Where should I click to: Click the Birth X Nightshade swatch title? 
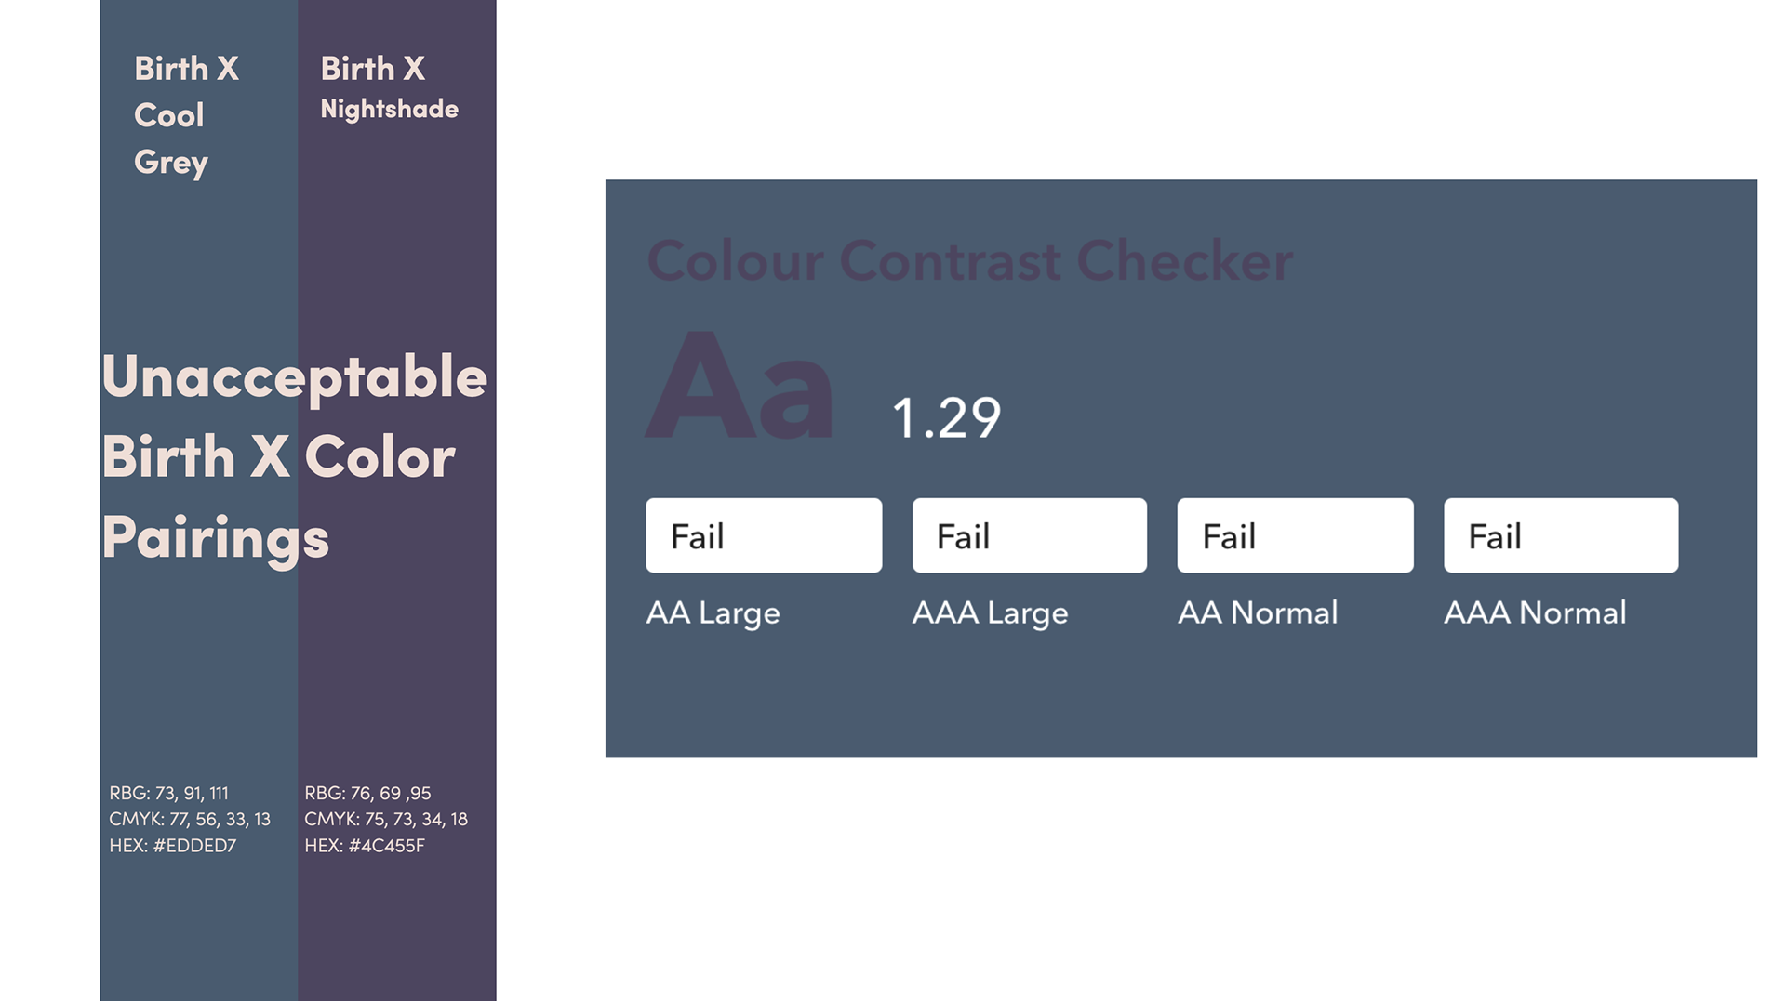[389, 87]
